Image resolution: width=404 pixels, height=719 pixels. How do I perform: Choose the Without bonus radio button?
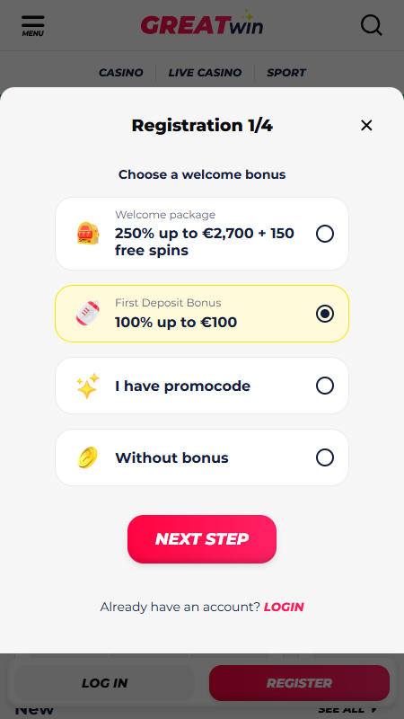(325, 457)
